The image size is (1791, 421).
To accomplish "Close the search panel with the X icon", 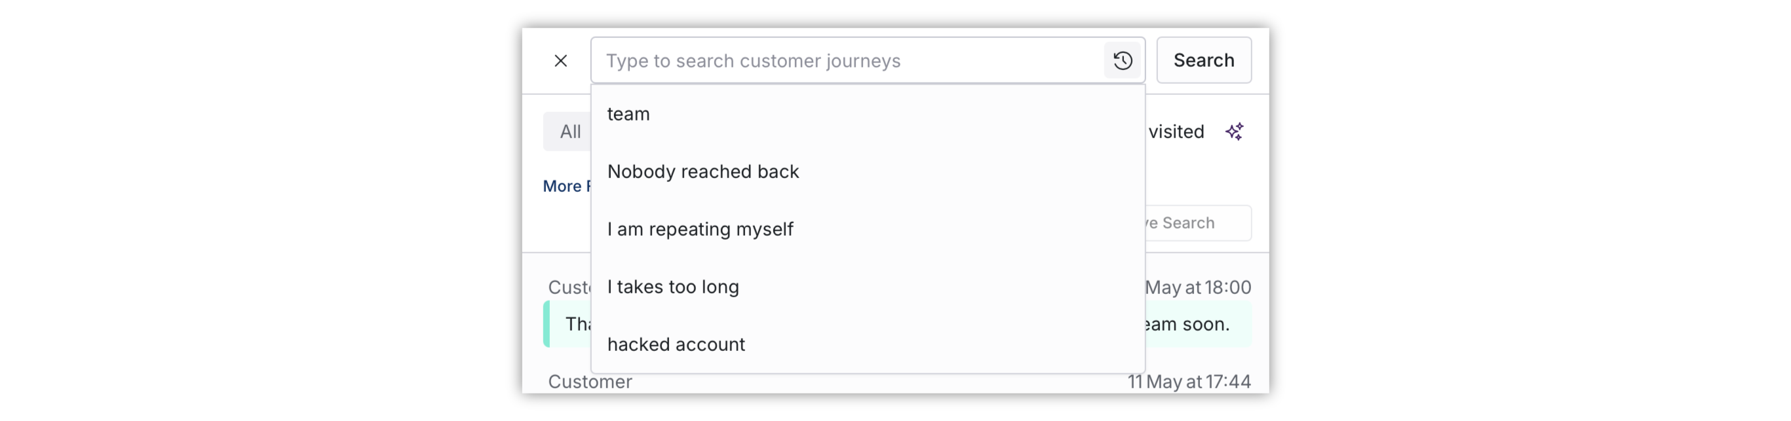I will click(560, 60).
